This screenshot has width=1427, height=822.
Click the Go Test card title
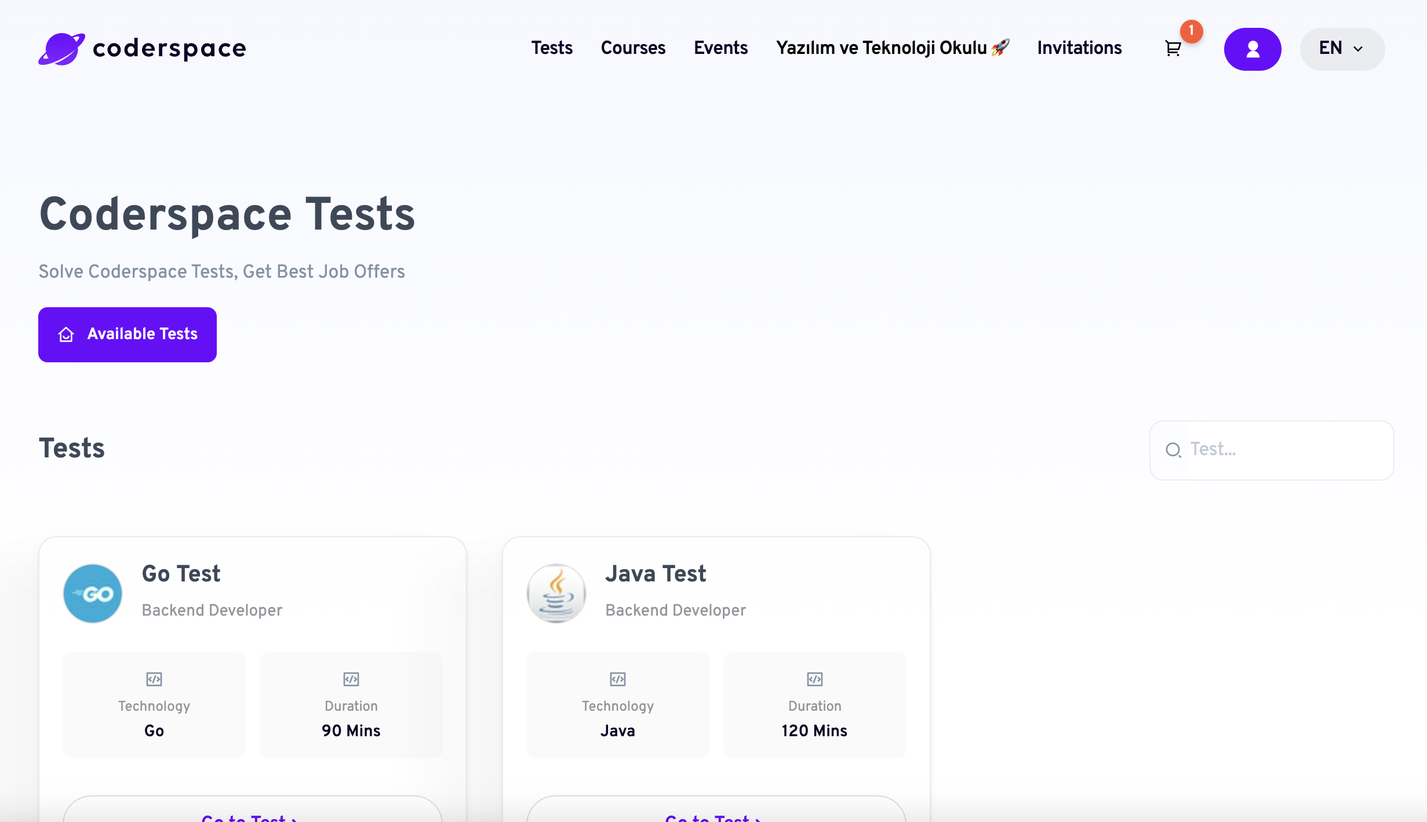[x=181, y=574]
